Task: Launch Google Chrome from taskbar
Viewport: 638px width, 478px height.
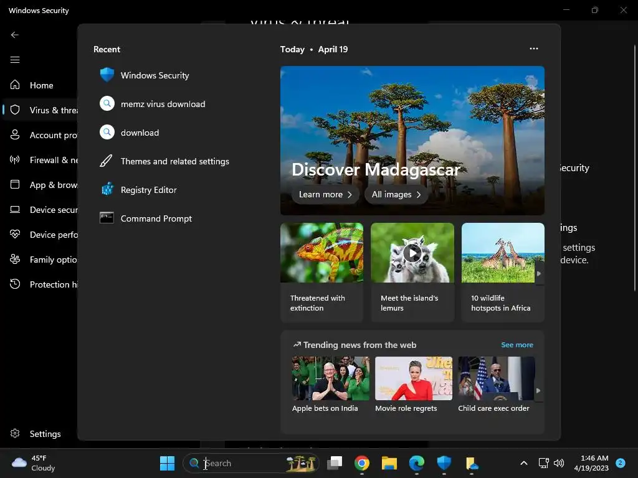Action: coord(362,463)
